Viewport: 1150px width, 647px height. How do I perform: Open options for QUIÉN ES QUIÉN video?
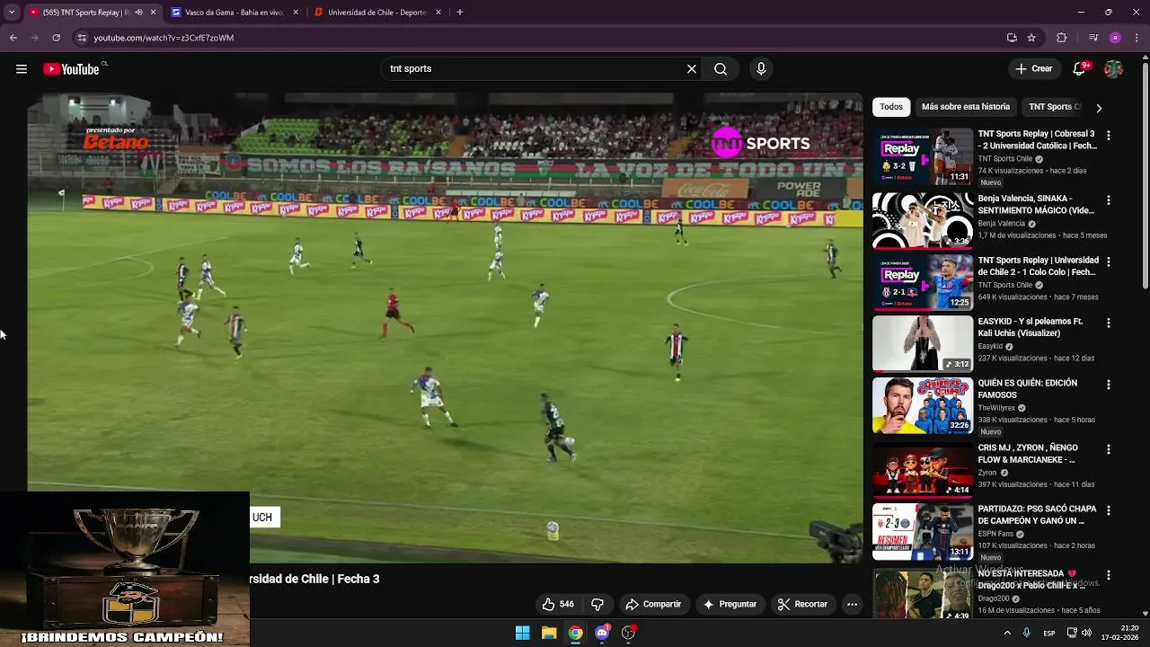pos(1109,385)
